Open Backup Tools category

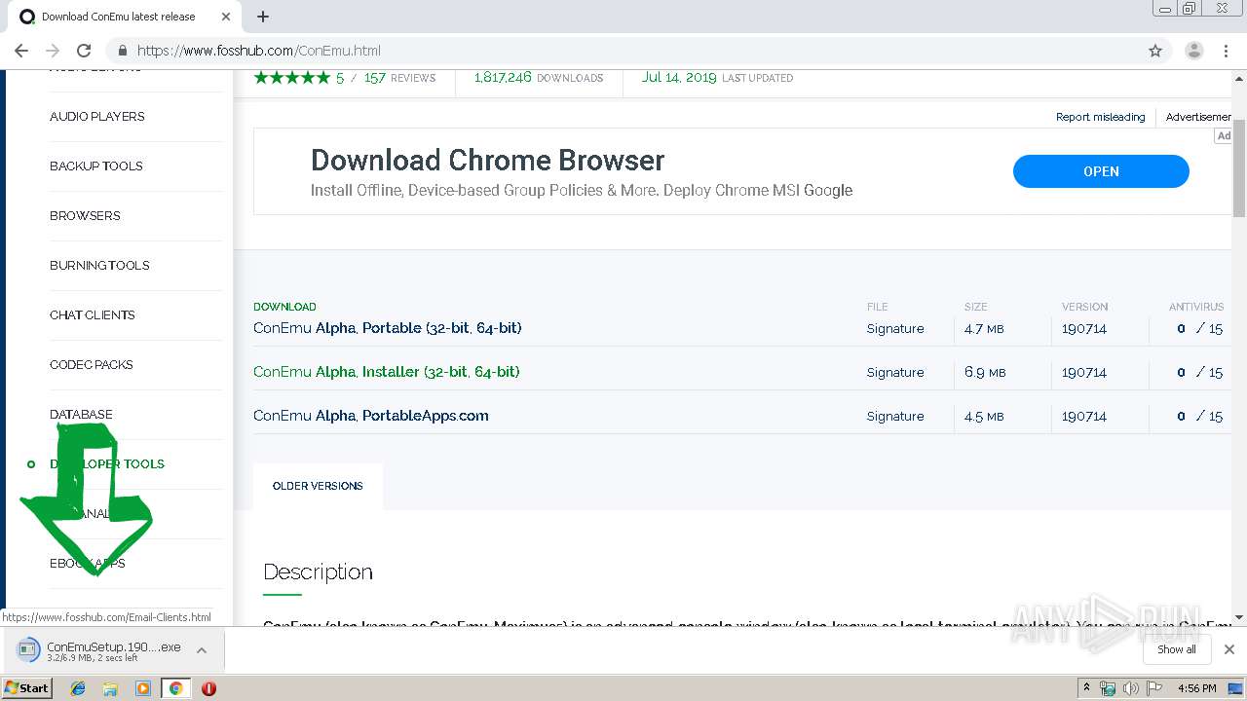point(95,166)
